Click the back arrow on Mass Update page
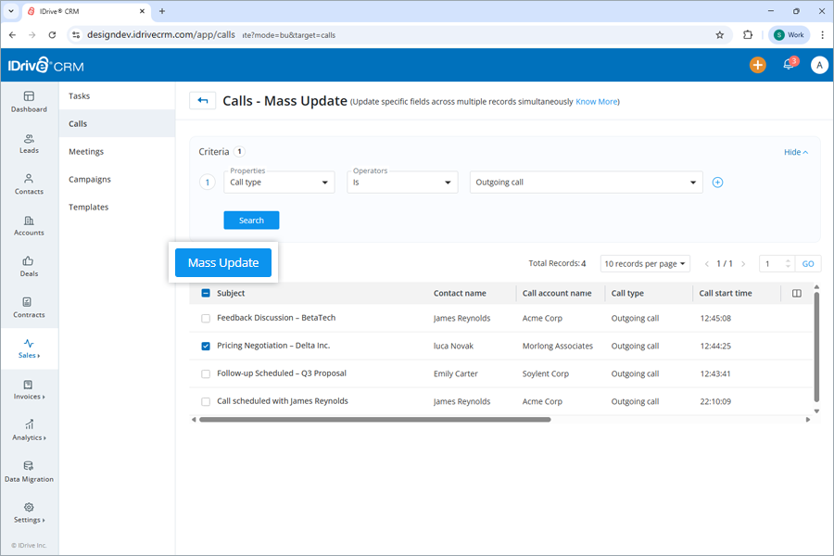The height and width of the screenshot is (556, 834). 202,100
